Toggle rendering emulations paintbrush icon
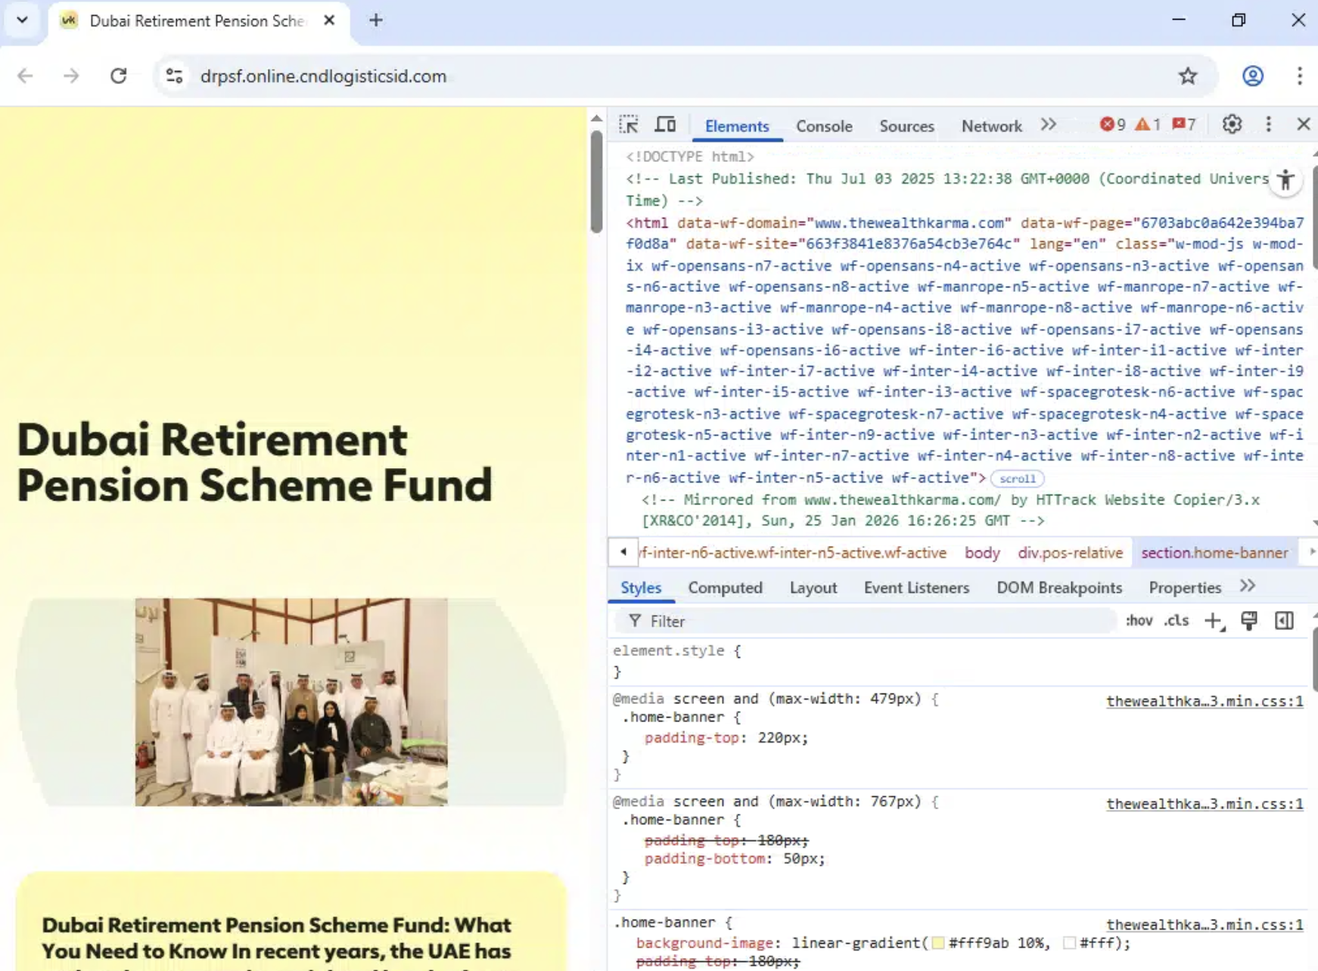This screenshot has height=971, width=1318. tap(1249, 621)
